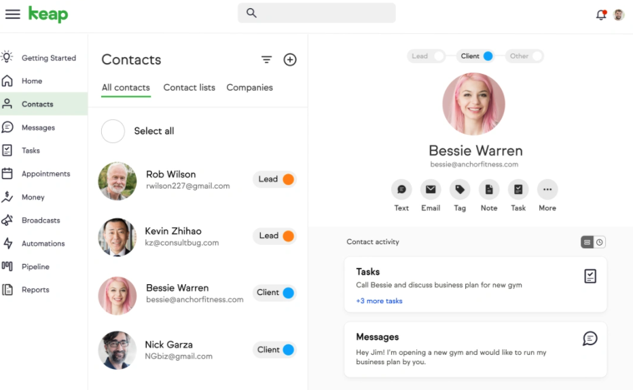Open Nick Garza contact name
Screen dimensions: 633x390
point(168,345)
